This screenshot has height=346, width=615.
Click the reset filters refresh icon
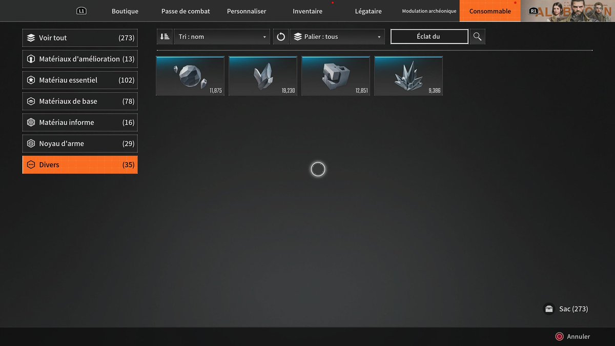(x=280, y=36)
